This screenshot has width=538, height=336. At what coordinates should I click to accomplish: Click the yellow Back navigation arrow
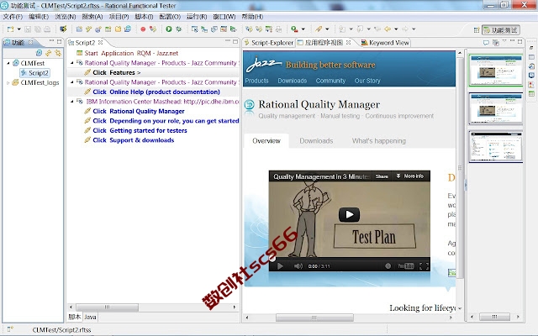[x=388, y=29]
